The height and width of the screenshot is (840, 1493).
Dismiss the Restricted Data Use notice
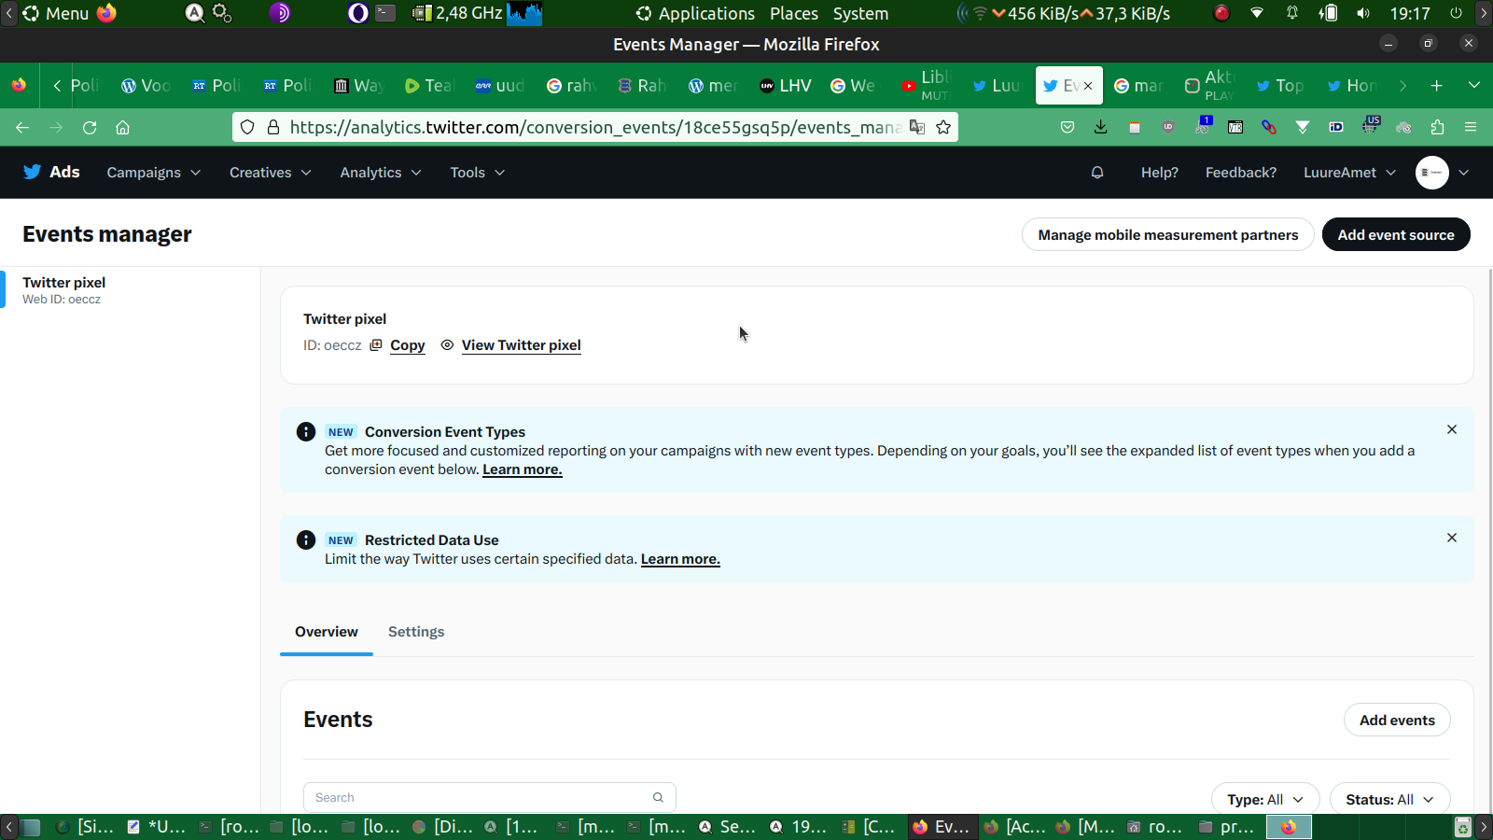point(1452,538)
